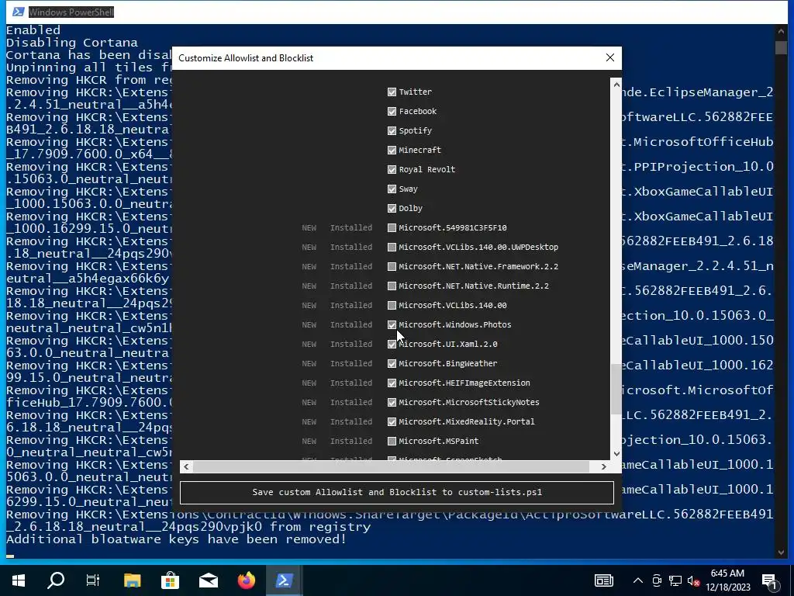Click Installed text beside Microsoft.UI.Xaml.2.0

351,344
